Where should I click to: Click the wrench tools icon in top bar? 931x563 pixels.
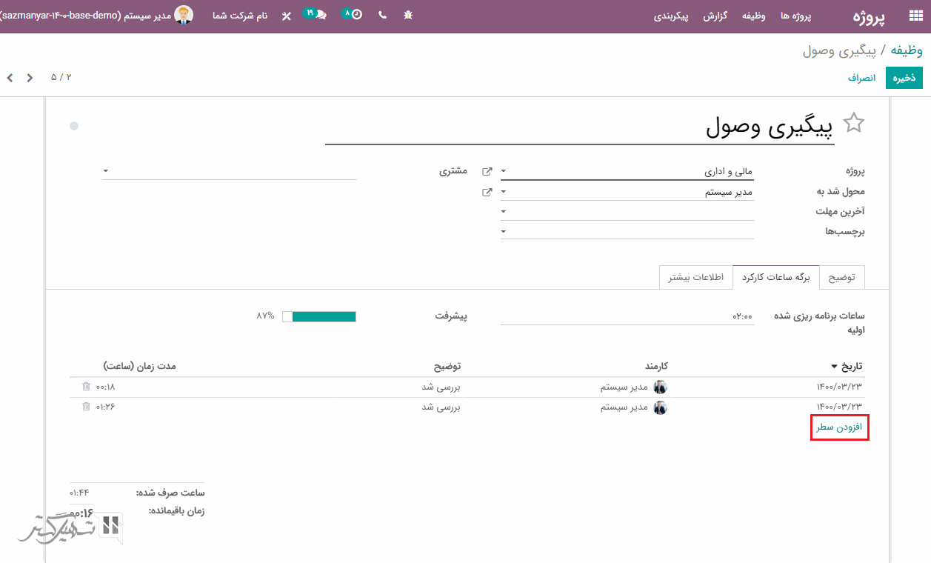[x=287, y=16]
